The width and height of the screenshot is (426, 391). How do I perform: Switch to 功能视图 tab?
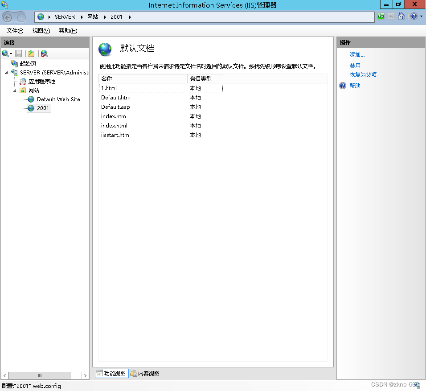click(112, 373)
